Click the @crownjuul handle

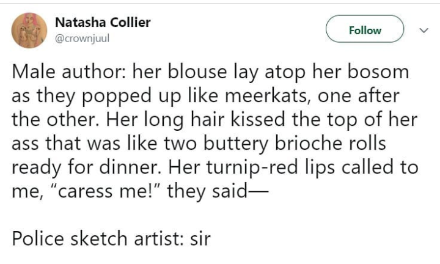pos(82,38)
